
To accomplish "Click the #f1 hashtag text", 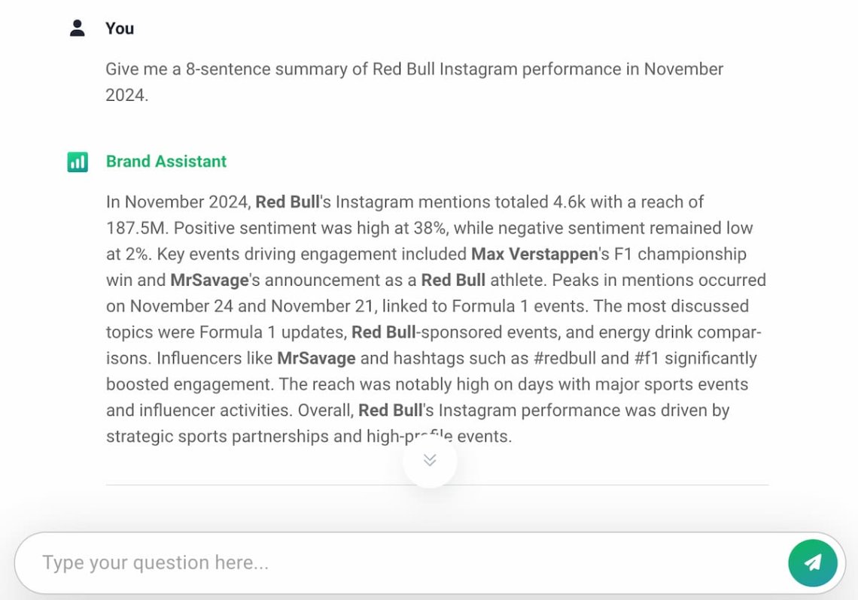I will click(x=647, y=359).
